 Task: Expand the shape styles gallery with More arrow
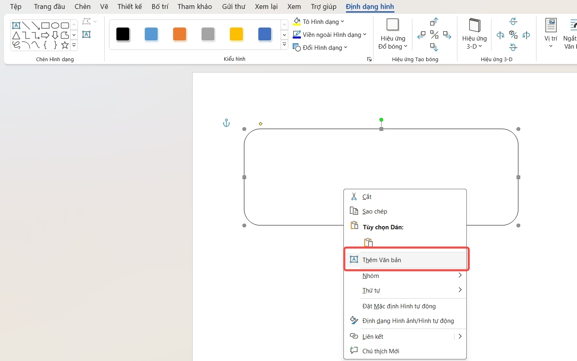284,45
